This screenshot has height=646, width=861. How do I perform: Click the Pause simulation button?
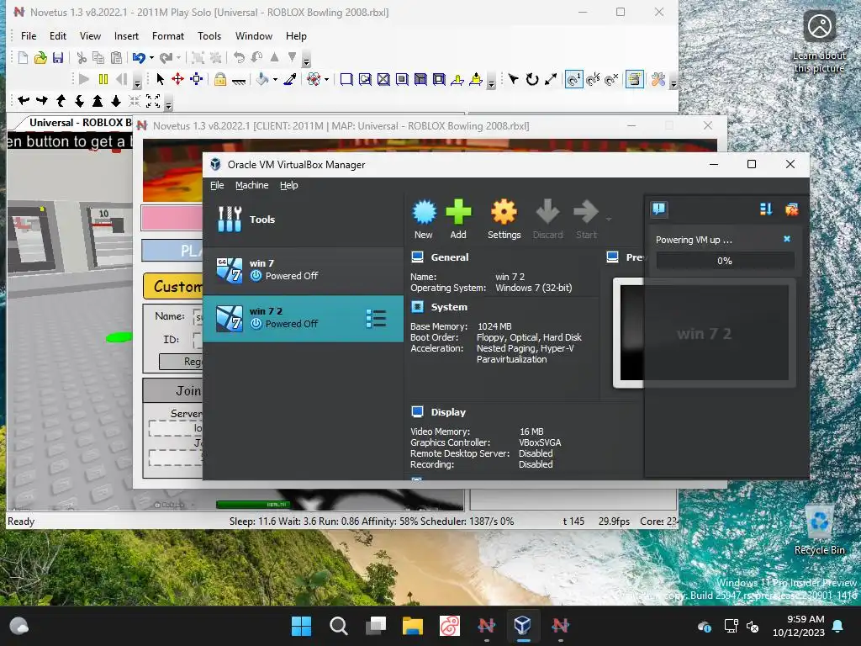[103, 79]
